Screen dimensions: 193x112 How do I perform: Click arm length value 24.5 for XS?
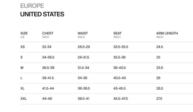[160, 47]
